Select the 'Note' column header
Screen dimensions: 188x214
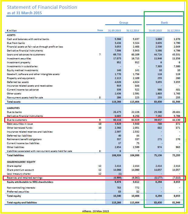point(100,31)
